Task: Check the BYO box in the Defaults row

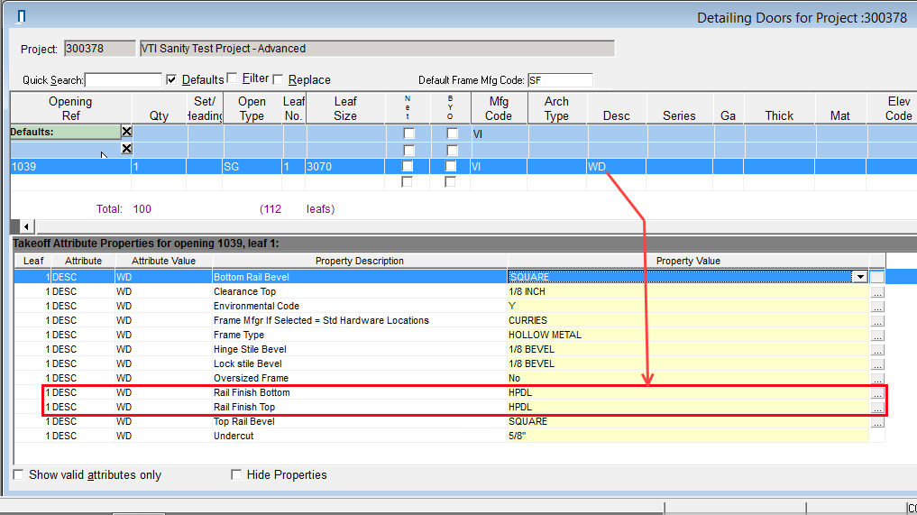Action: point(452,133)
